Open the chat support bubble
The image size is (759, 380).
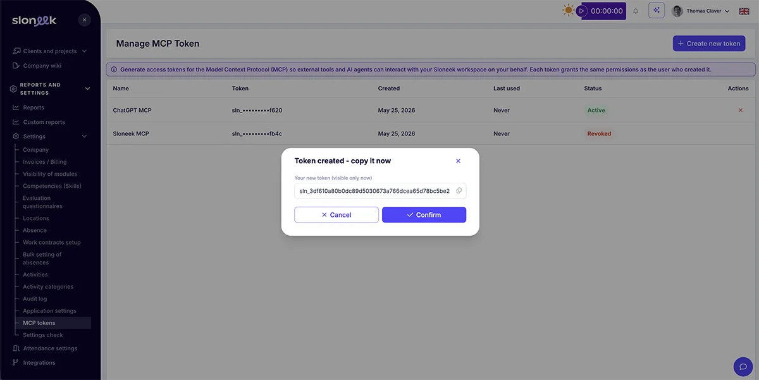pyautogui.click(x=743, y=367)
